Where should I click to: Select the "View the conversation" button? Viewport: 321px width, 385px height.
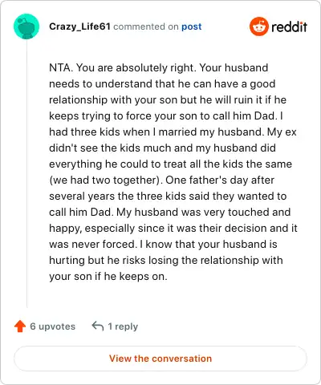(160, 359)
